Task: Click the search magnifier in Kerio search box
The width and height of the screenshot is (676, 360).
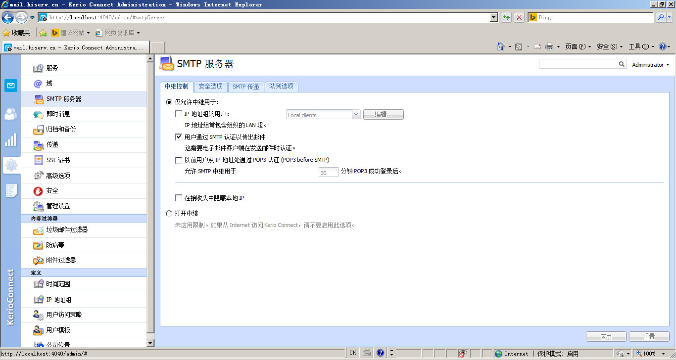Action: coord(622,64)
